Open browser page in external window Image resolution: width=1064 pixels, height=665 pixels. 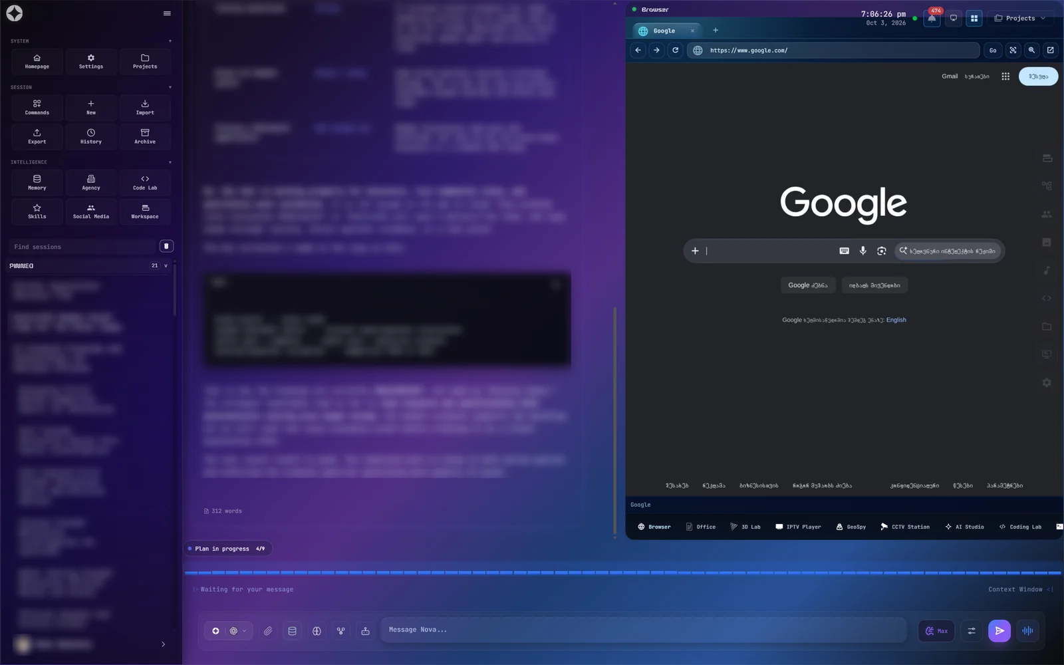pyautogui.click(x=1050, y=50)
